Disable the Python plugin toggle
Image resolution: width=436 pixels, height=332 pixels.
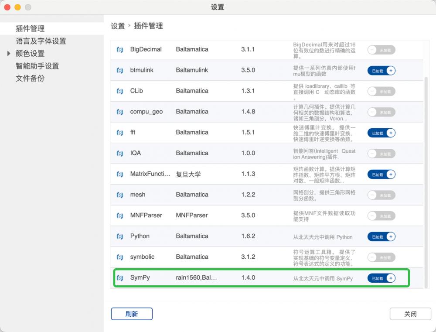[381, 236]
